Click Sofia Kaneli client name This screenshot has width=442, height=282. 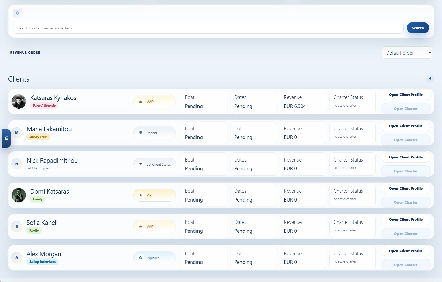point(42,223)
